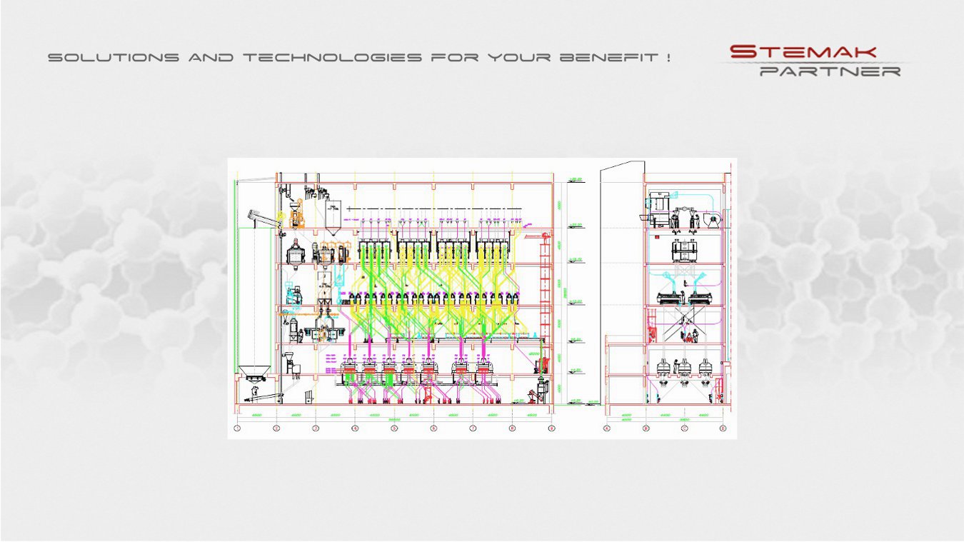Image resolution: width=964 pixels, height=542 pixels.
Task: Click the Stemak Partner logo
Action: tap(815, 61)
